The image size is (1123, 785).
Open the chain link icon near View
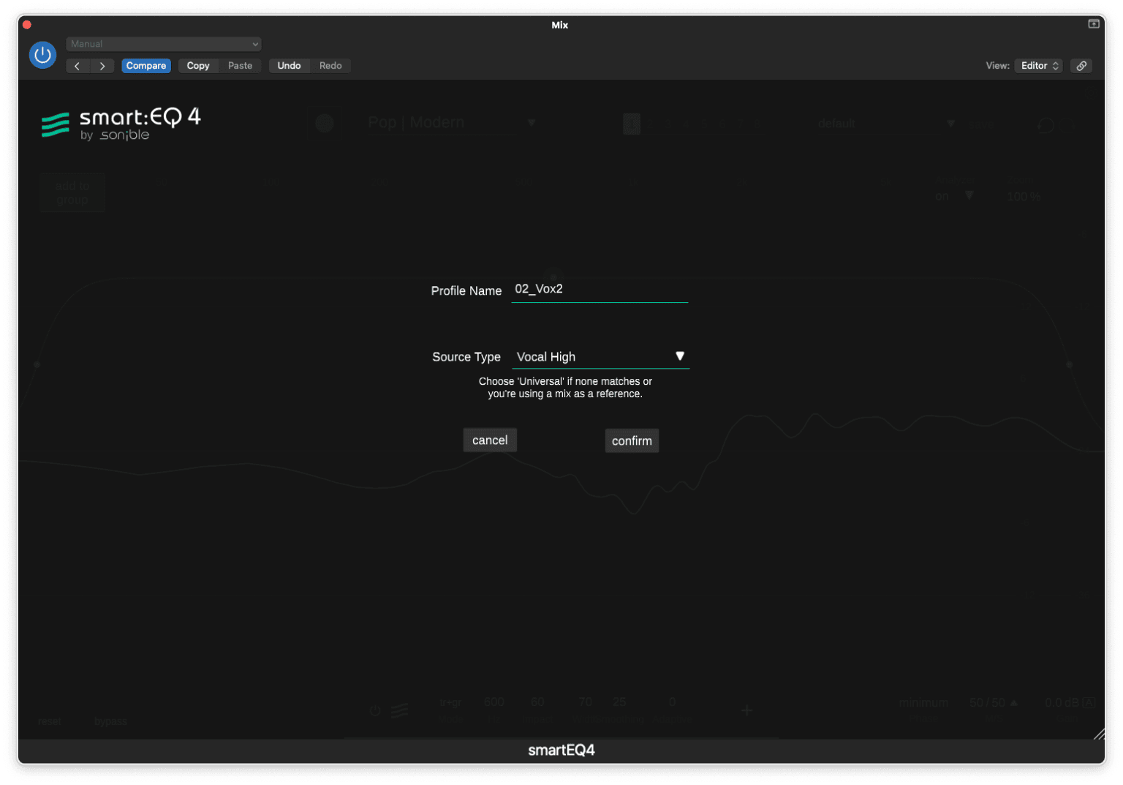(1081, 65)
